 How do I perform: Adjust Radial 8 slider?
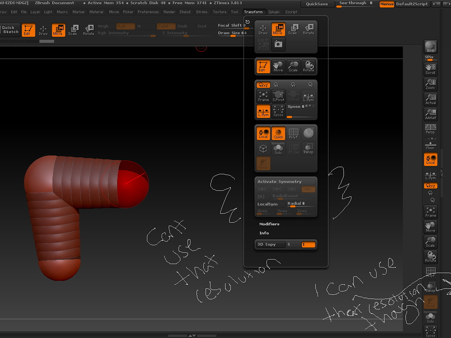pyautogui.click(x=301, y=204)
